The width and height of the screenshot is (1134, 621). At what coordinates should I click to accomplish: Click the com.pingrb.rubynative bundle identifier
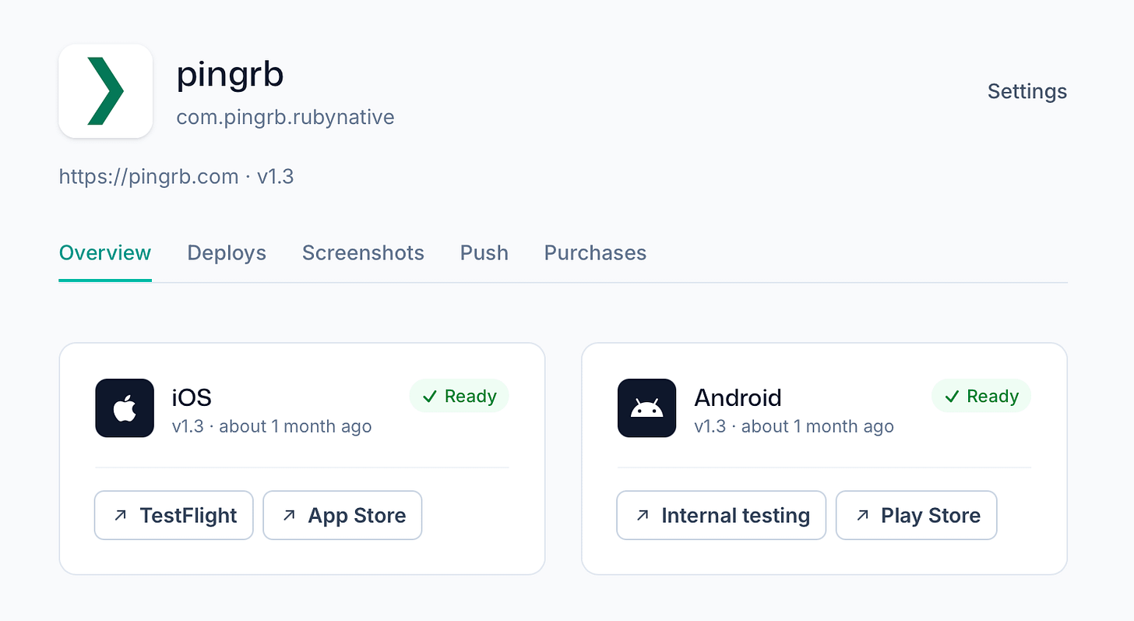tap(286, 118)
